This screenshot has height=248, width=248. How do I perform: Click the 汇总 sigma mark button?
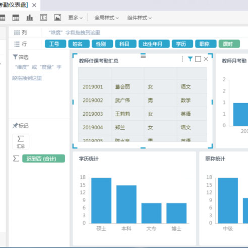click(21, 141)
